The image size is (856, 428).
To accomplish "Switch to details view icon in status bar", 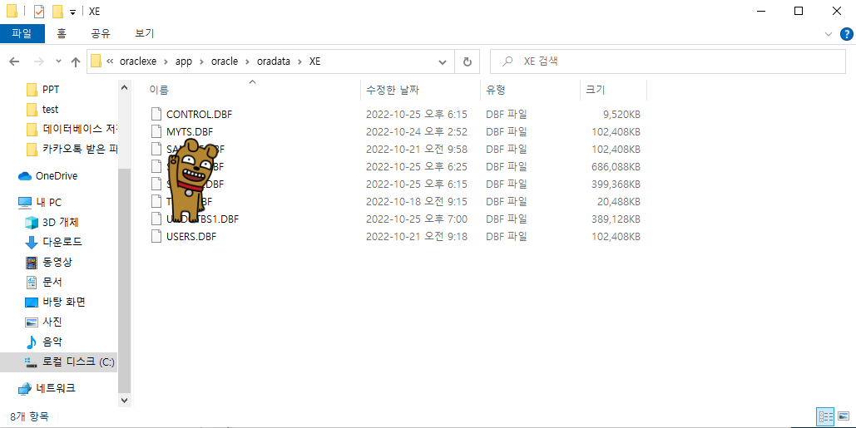I will [x=825, y=417].
